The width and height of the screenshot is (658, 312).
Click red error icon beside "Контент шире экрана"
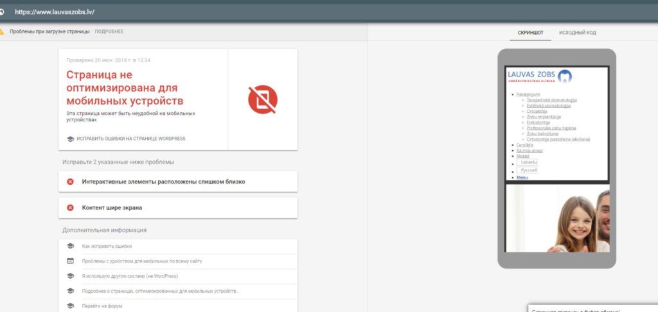pyautogui.click(x=71, y=208)
